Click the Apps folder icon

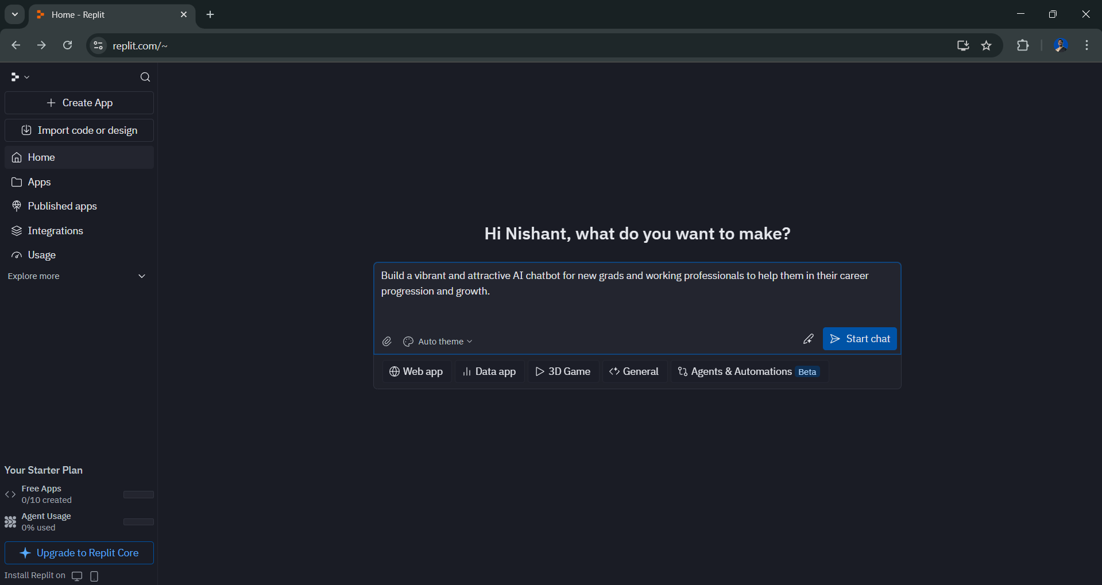[x=17, y=182]
